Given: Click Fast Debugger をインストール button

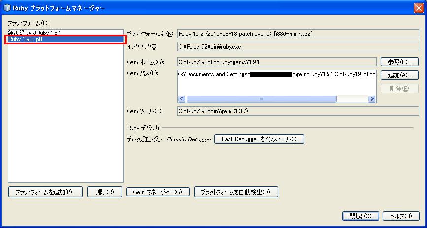Looking at the screenshot, I should tap(259, 139).
